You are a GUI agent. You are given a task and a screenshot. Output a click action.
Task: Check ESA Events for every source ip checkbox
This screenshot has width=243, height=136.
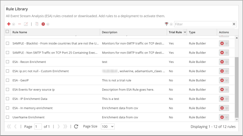[8, 89]
